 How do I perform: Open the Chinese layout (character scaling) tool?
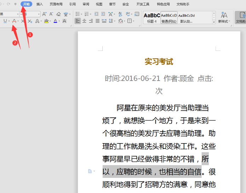pyautogui.click(x=110, y=14)
